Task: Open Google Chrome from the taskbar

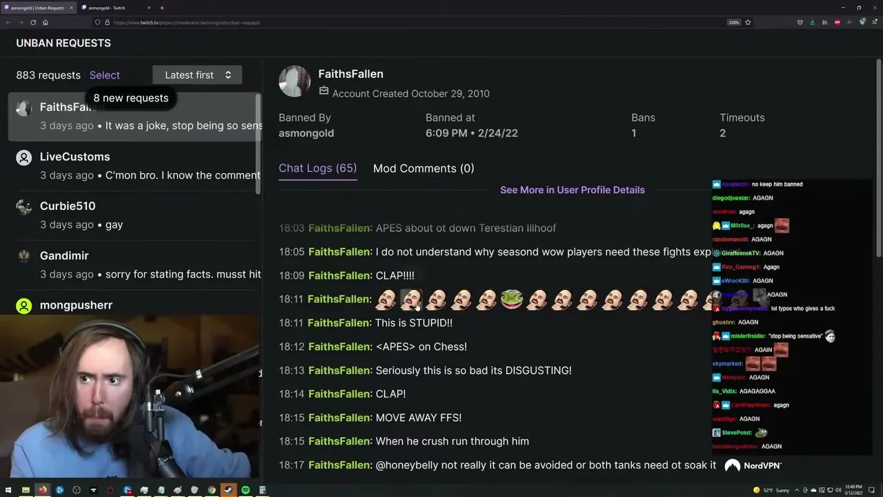Action: click(212, 490)
